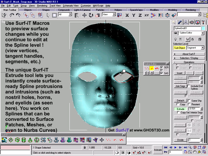
Task: Click the Insert button
Action: (180, 73)
